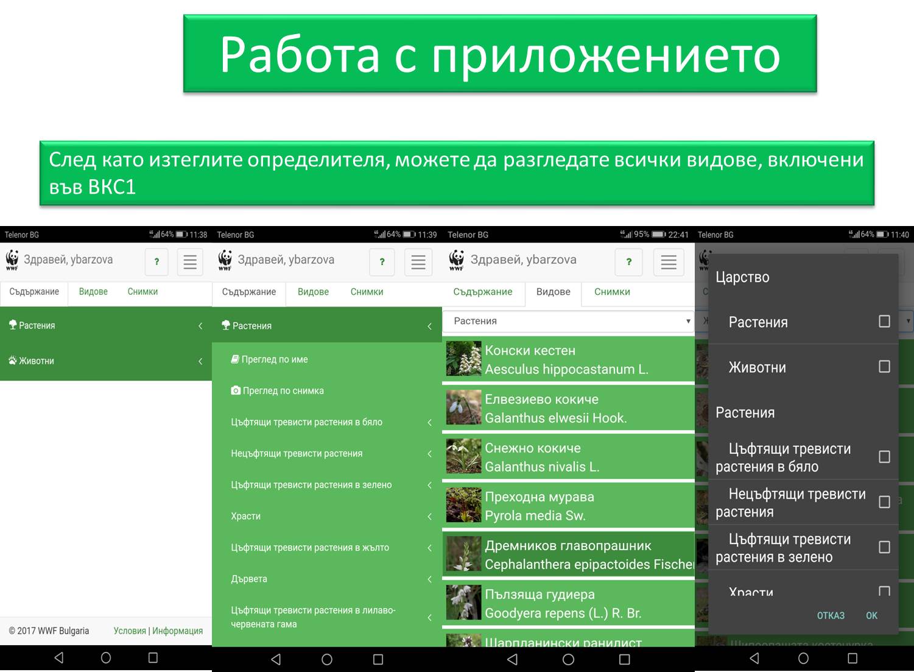Expand the Дървета submenu chevron

[429, 579]
